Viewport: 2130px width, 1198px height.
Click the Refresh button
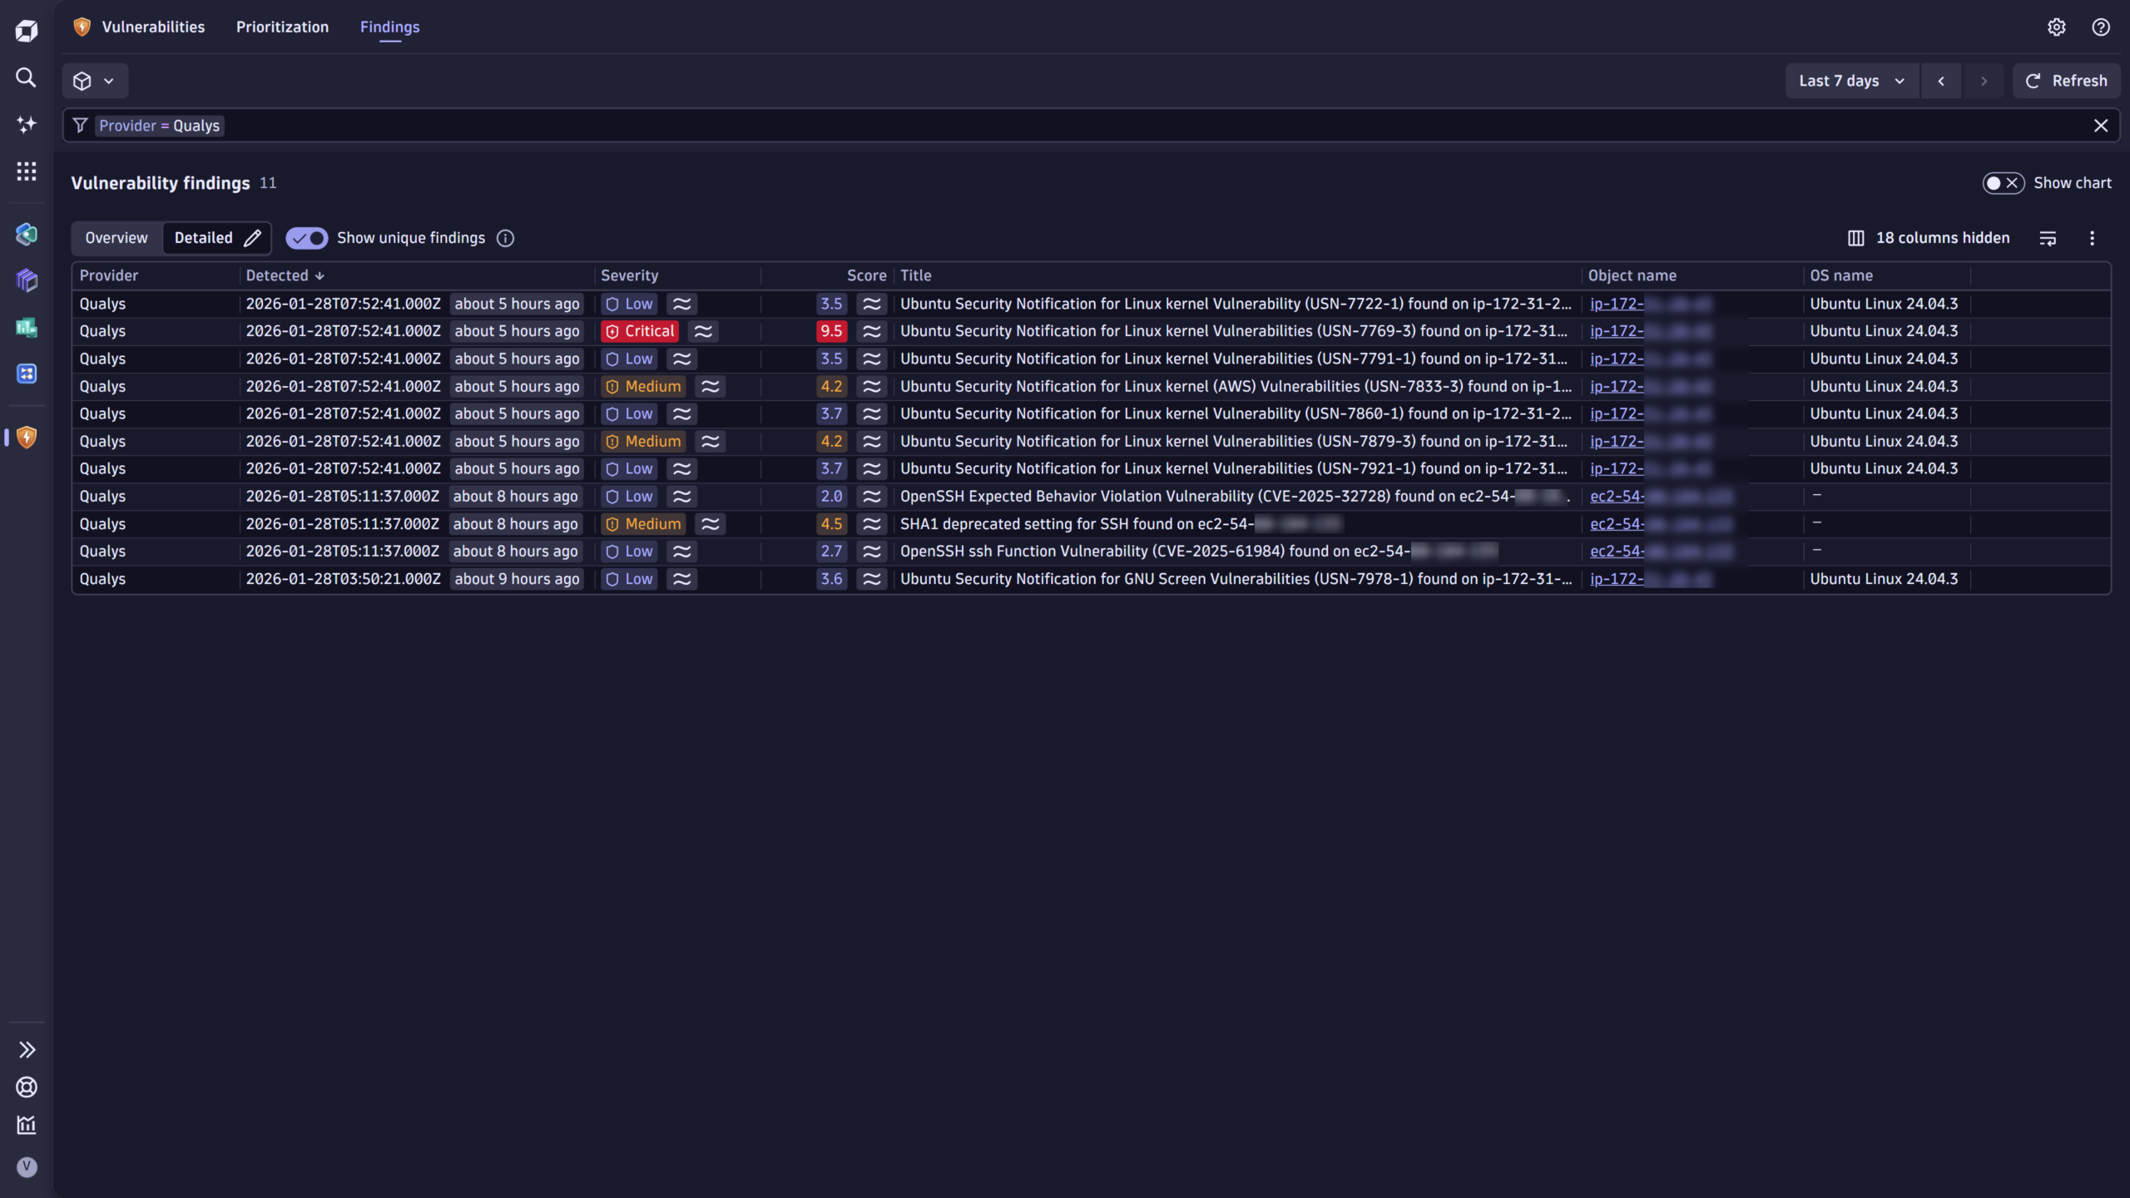click(x=2067, y=80)
